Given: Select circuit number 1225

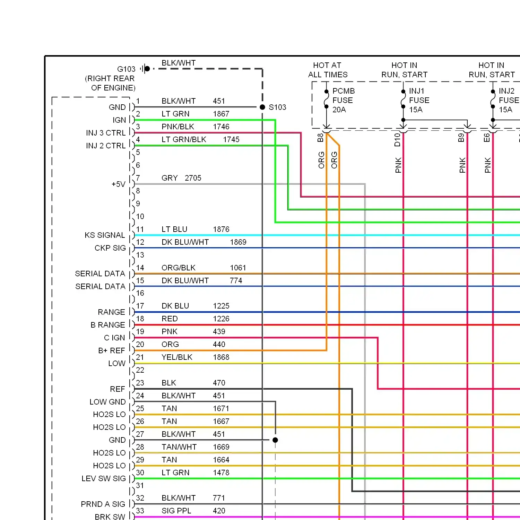Looking at the screenshot, I should coord(221,306).
